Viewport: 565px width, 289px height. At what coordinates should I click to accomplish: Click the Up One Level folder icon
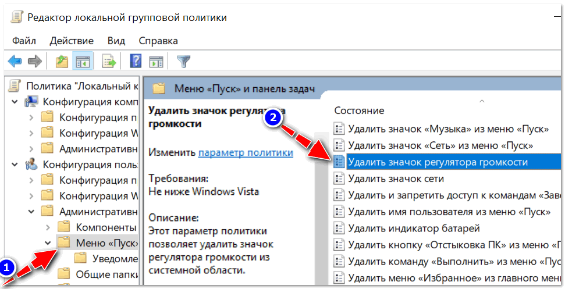(x=61, y=60)
